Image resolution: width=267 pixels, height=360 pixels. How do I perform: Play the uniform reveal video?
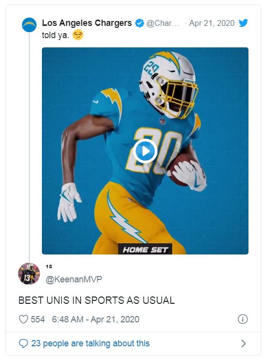pyautogui.click(x=145, y=151)
